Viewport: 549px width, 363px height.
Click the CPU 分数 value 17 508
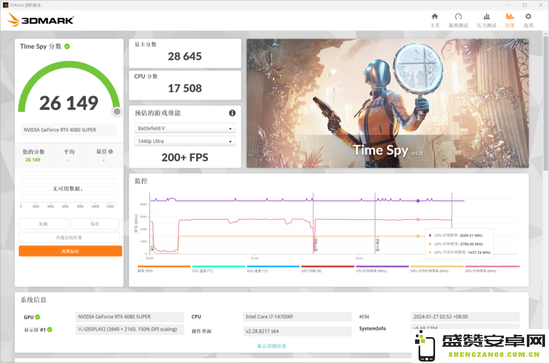click(185, 88)
